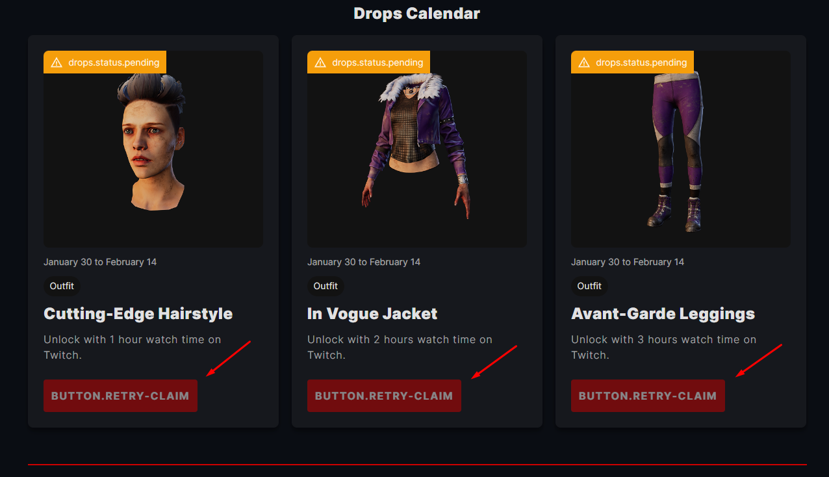Image resolution: width=829 pixels, height=477 pixels.
Task: Open the Avant-Garde Leggings image
Action: click(x=676, y=149)
